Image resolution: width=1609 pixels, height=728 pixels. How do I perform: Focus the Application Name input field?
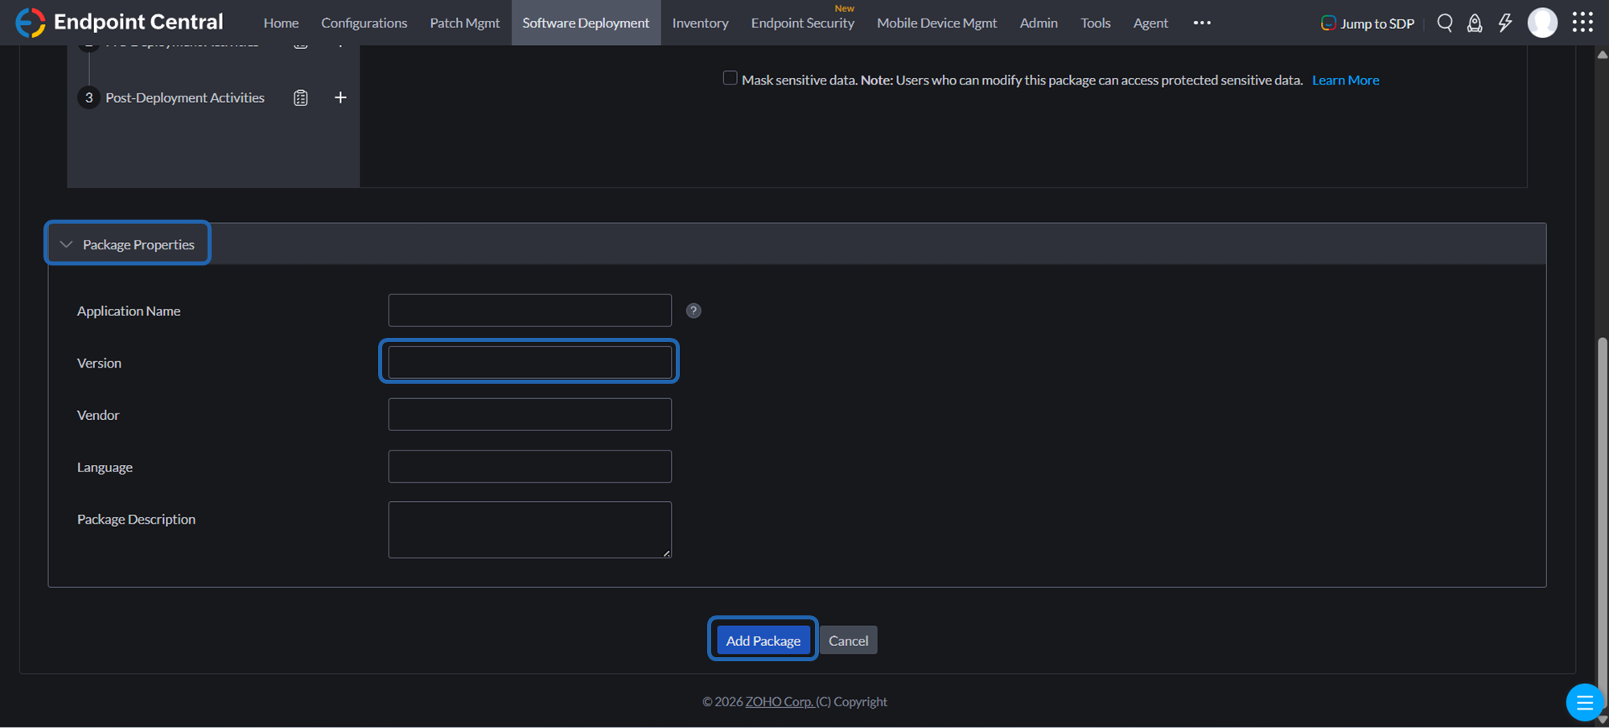(x=530, y=311)
